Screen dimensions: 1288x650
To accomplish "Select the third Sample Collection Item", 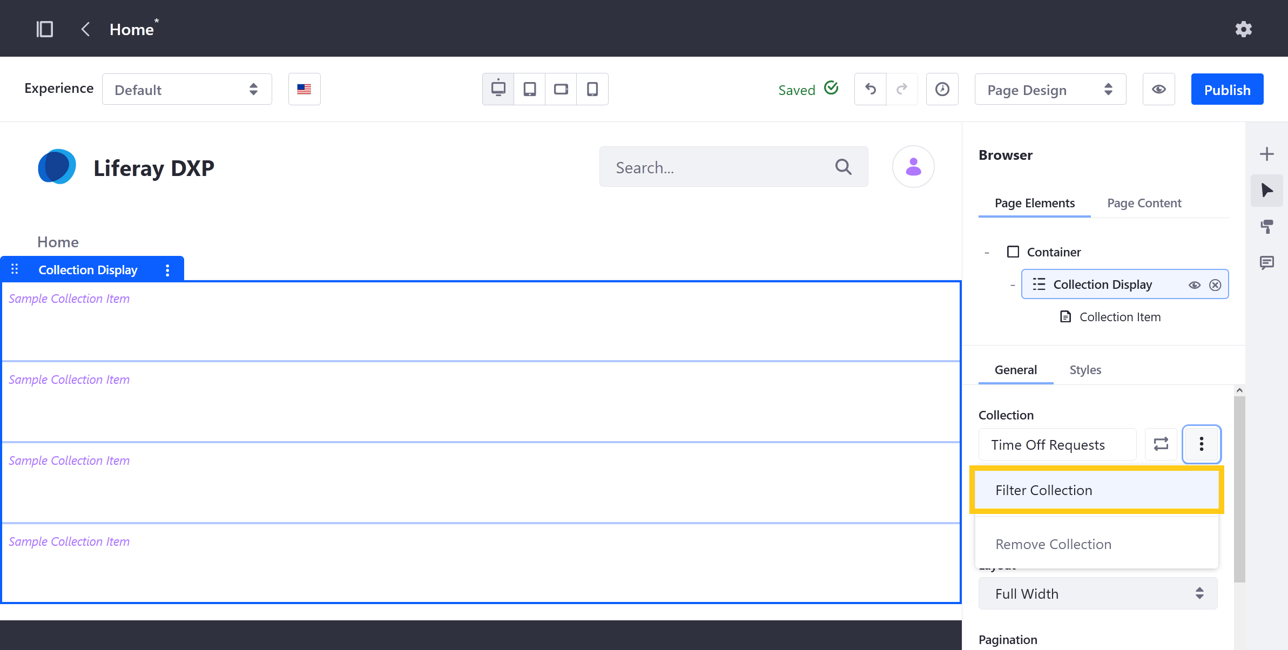I will (x=481, y=483).
